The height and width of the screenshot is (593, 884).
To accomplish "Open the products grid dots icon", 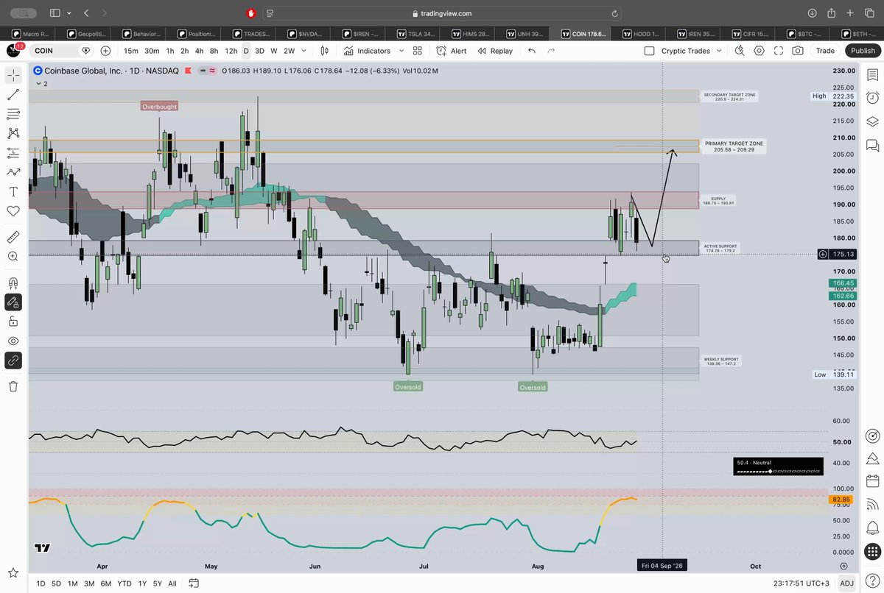I will click(872, 551).
